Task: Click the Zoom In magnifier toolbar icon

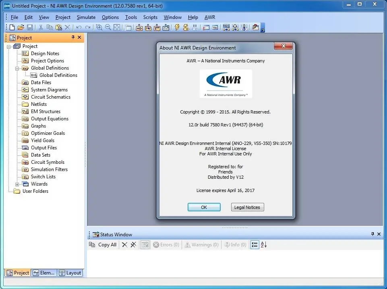Action: point(99,27)
